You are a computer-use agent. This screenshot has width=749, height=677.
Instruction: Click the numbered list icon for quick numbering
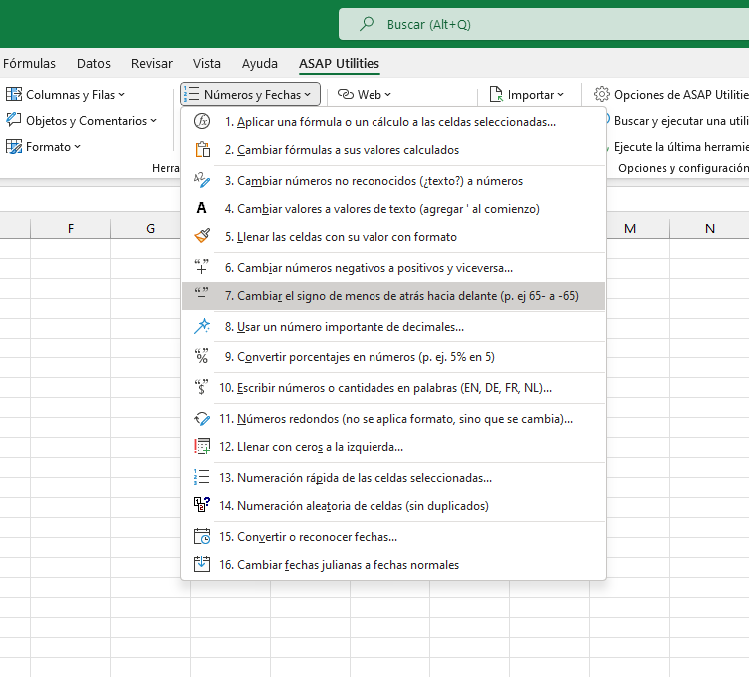click(202, 477)
